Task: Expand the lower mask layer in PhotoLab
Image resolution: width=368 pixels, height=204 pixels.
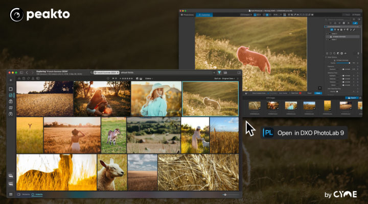Action: [327, 40]
